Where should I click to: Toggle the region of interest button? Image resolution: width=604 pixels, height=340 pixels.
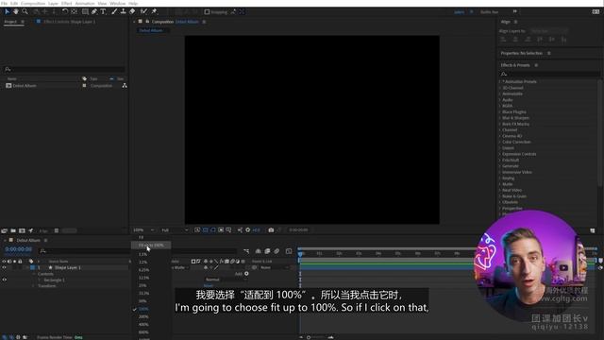[x=221, y=230]
